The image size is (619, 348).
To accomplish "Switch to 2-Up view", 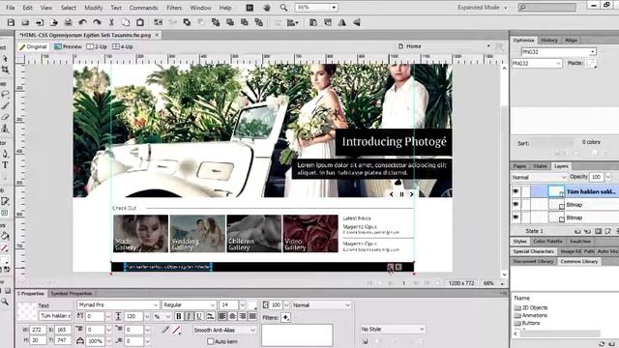I will pyautogui.click(x=97, y=46).
